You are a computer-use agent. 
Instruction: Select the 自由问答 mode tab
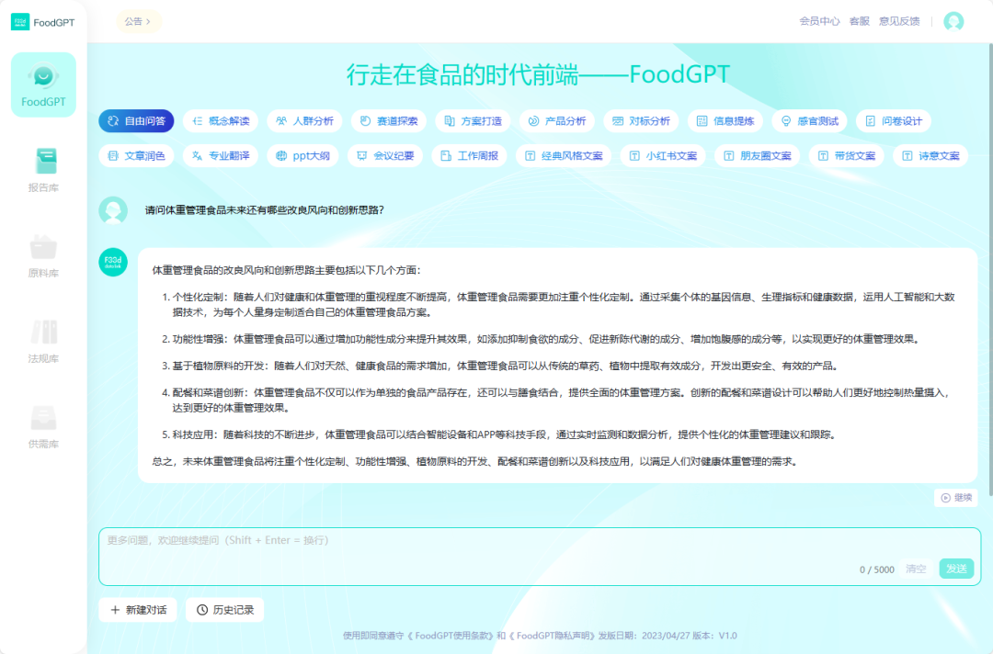(137, 121)
